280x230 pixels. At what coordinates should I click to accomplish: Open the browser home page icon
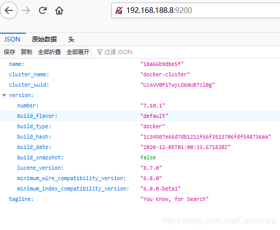pos(59,10)
